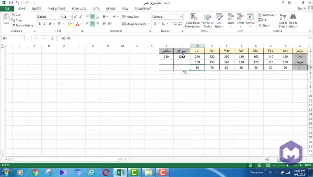The height and width of the screenshot is (177, 313).
Task: Increase decimal places
Action: tap(175, 24)
